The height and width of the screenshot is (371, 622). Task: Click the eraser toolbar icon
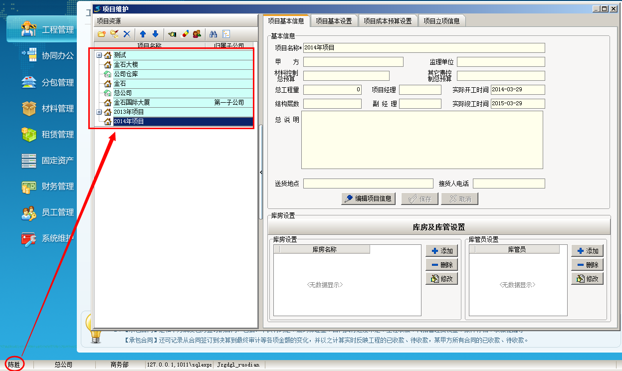click(x=185, y=34)
